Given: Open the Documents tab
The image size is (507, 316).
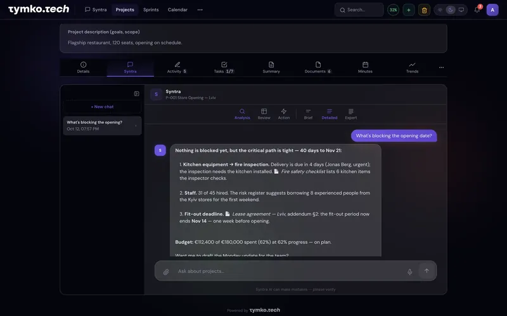Looking at the screenshot, I should coord(318,68).
